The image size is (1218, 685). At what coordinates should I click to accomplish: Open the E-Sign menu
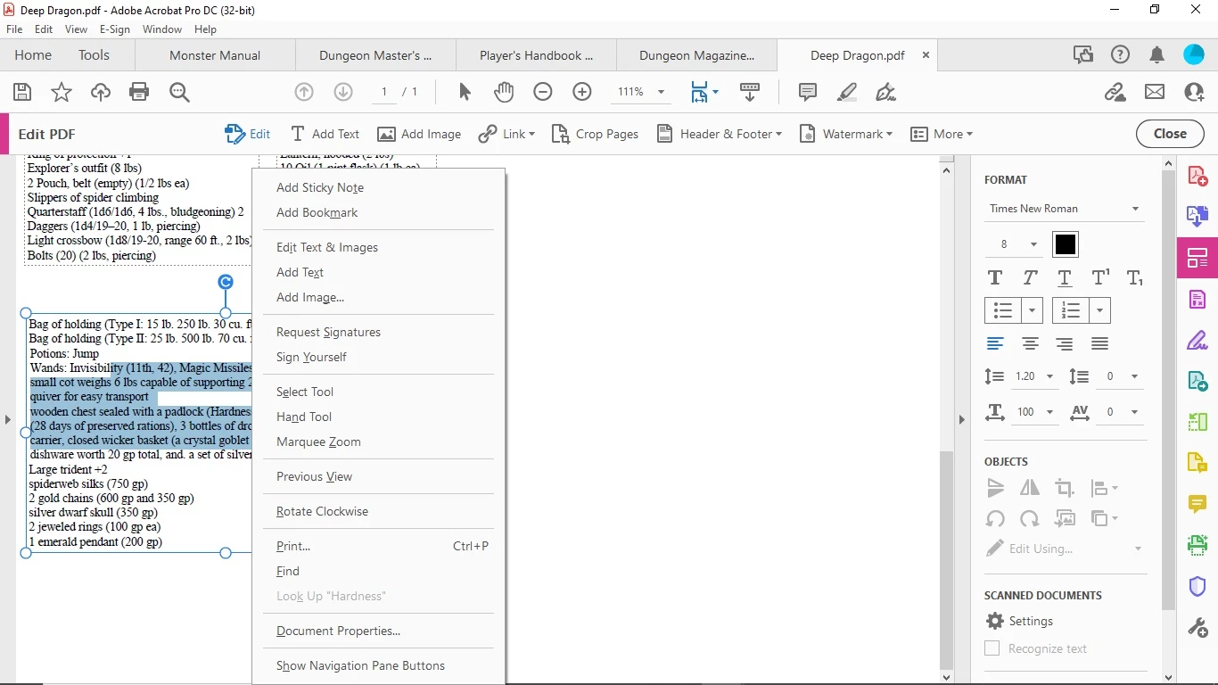click(115, 29)
